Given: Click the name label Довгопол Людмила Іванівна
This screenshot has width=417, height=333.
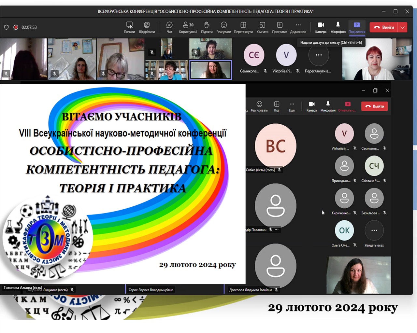Looking at the screenshot, I should (251, 290).
